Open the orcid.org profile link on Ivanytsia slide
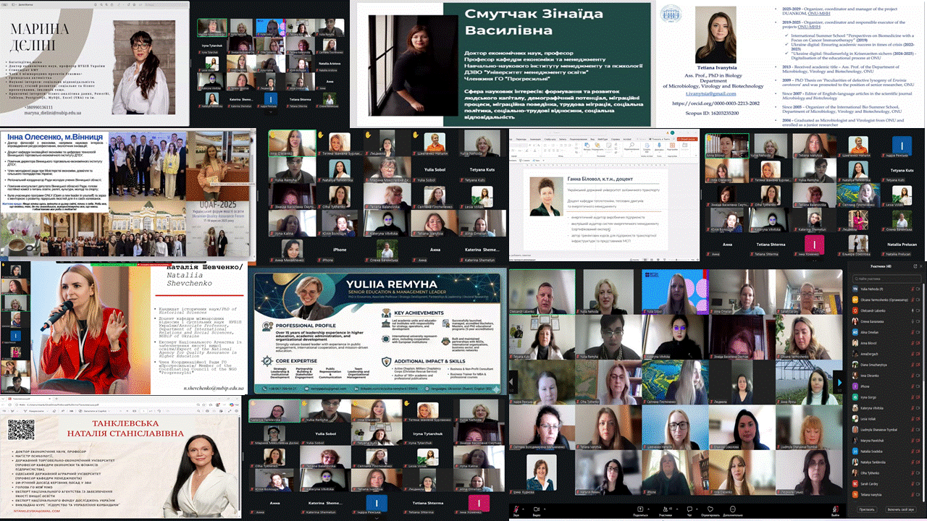The image size is (927, 521). point(716,103)
